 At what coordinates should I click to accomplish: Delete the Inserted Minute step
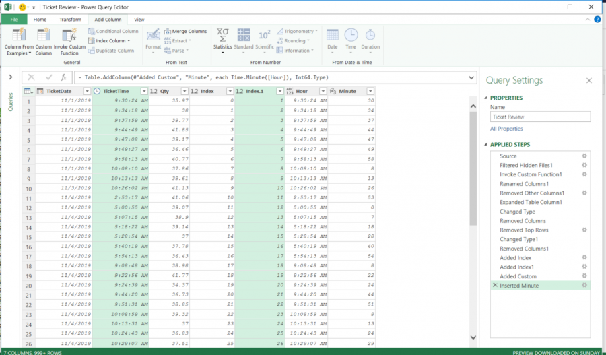click(495, 286)
